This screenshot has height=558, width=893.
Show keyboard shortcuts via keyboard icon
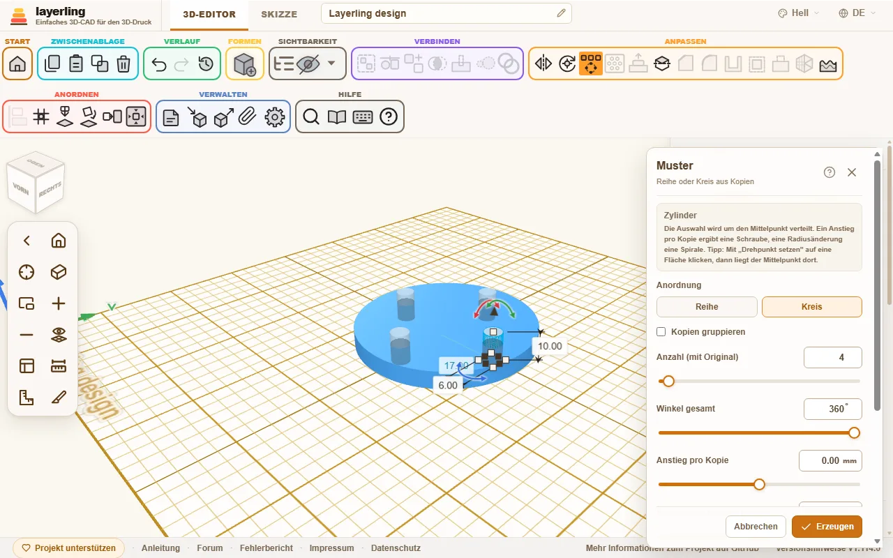click(363, 116)
